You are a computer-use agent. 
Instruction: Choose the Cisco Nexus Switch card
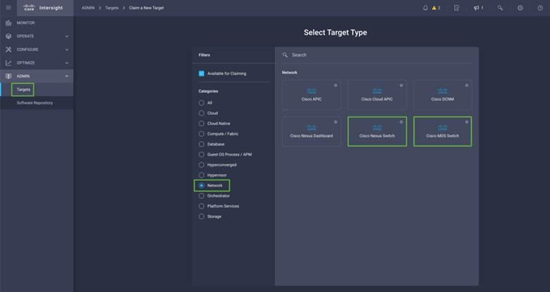point(377,132)
